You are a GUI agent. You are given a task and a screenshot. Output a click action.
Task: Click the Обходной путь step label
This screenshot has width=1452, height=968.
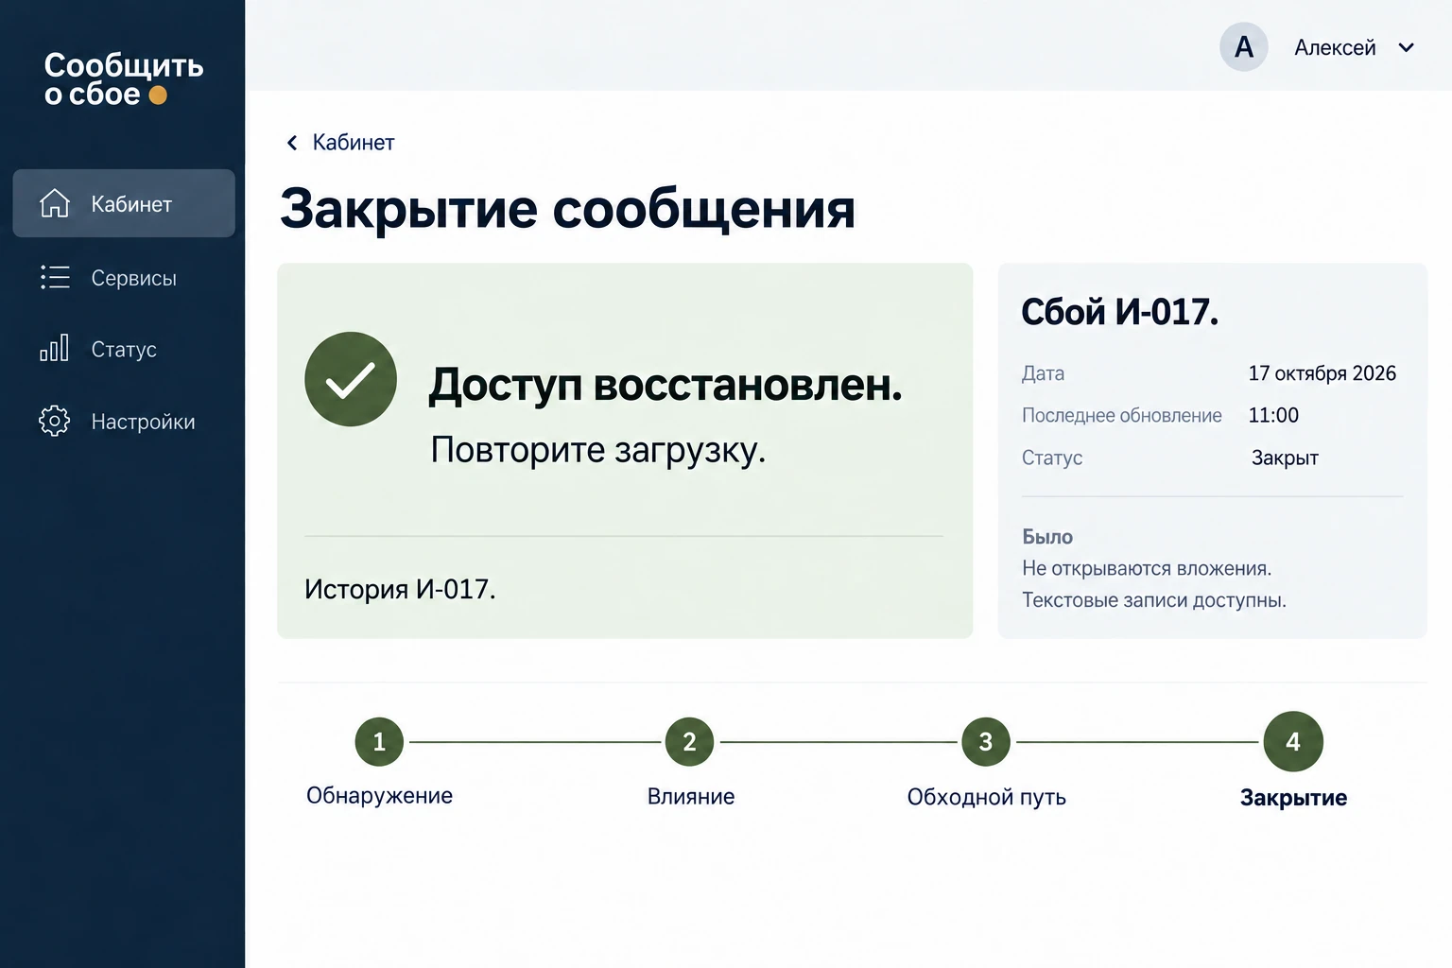click(987, 797)
